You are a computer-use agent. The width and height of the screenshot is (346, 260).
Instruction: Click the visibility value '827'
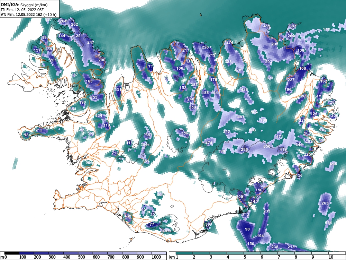(48, 19)
